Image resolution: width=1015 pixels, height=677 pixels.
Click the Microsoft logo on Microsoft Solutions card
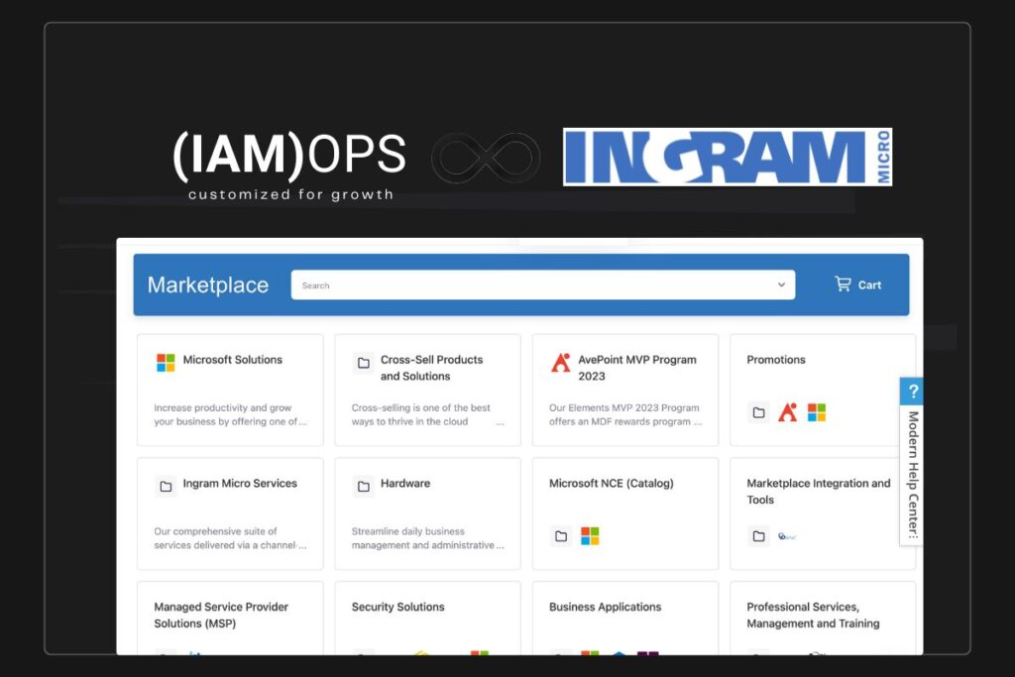pos(166,363)
